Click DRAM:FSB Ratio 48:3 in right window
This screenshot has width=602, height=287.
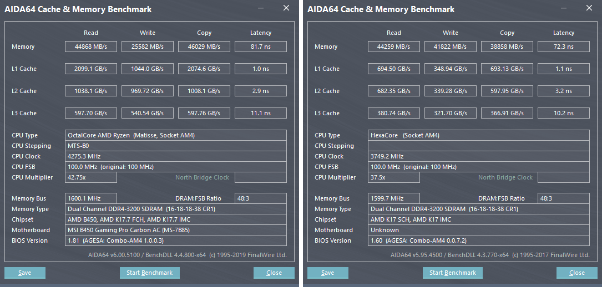point(564,198)
